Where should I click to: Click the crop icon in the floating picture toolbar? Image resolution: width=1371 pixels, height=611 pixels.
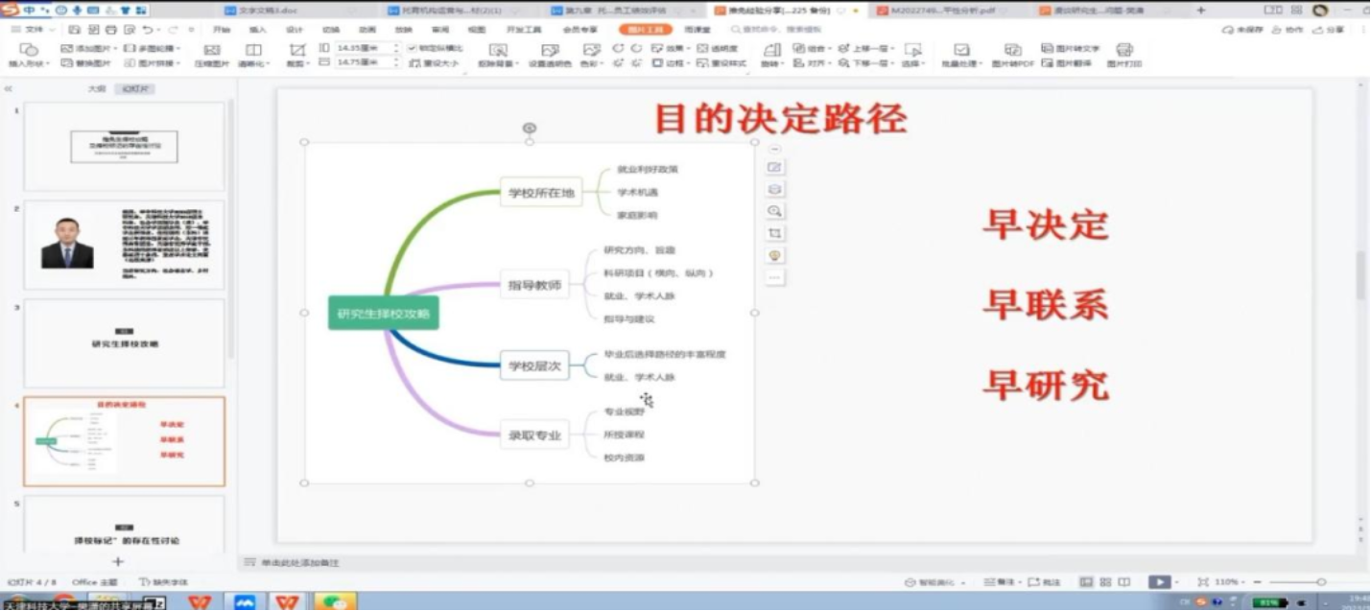[x=775, y=233]
